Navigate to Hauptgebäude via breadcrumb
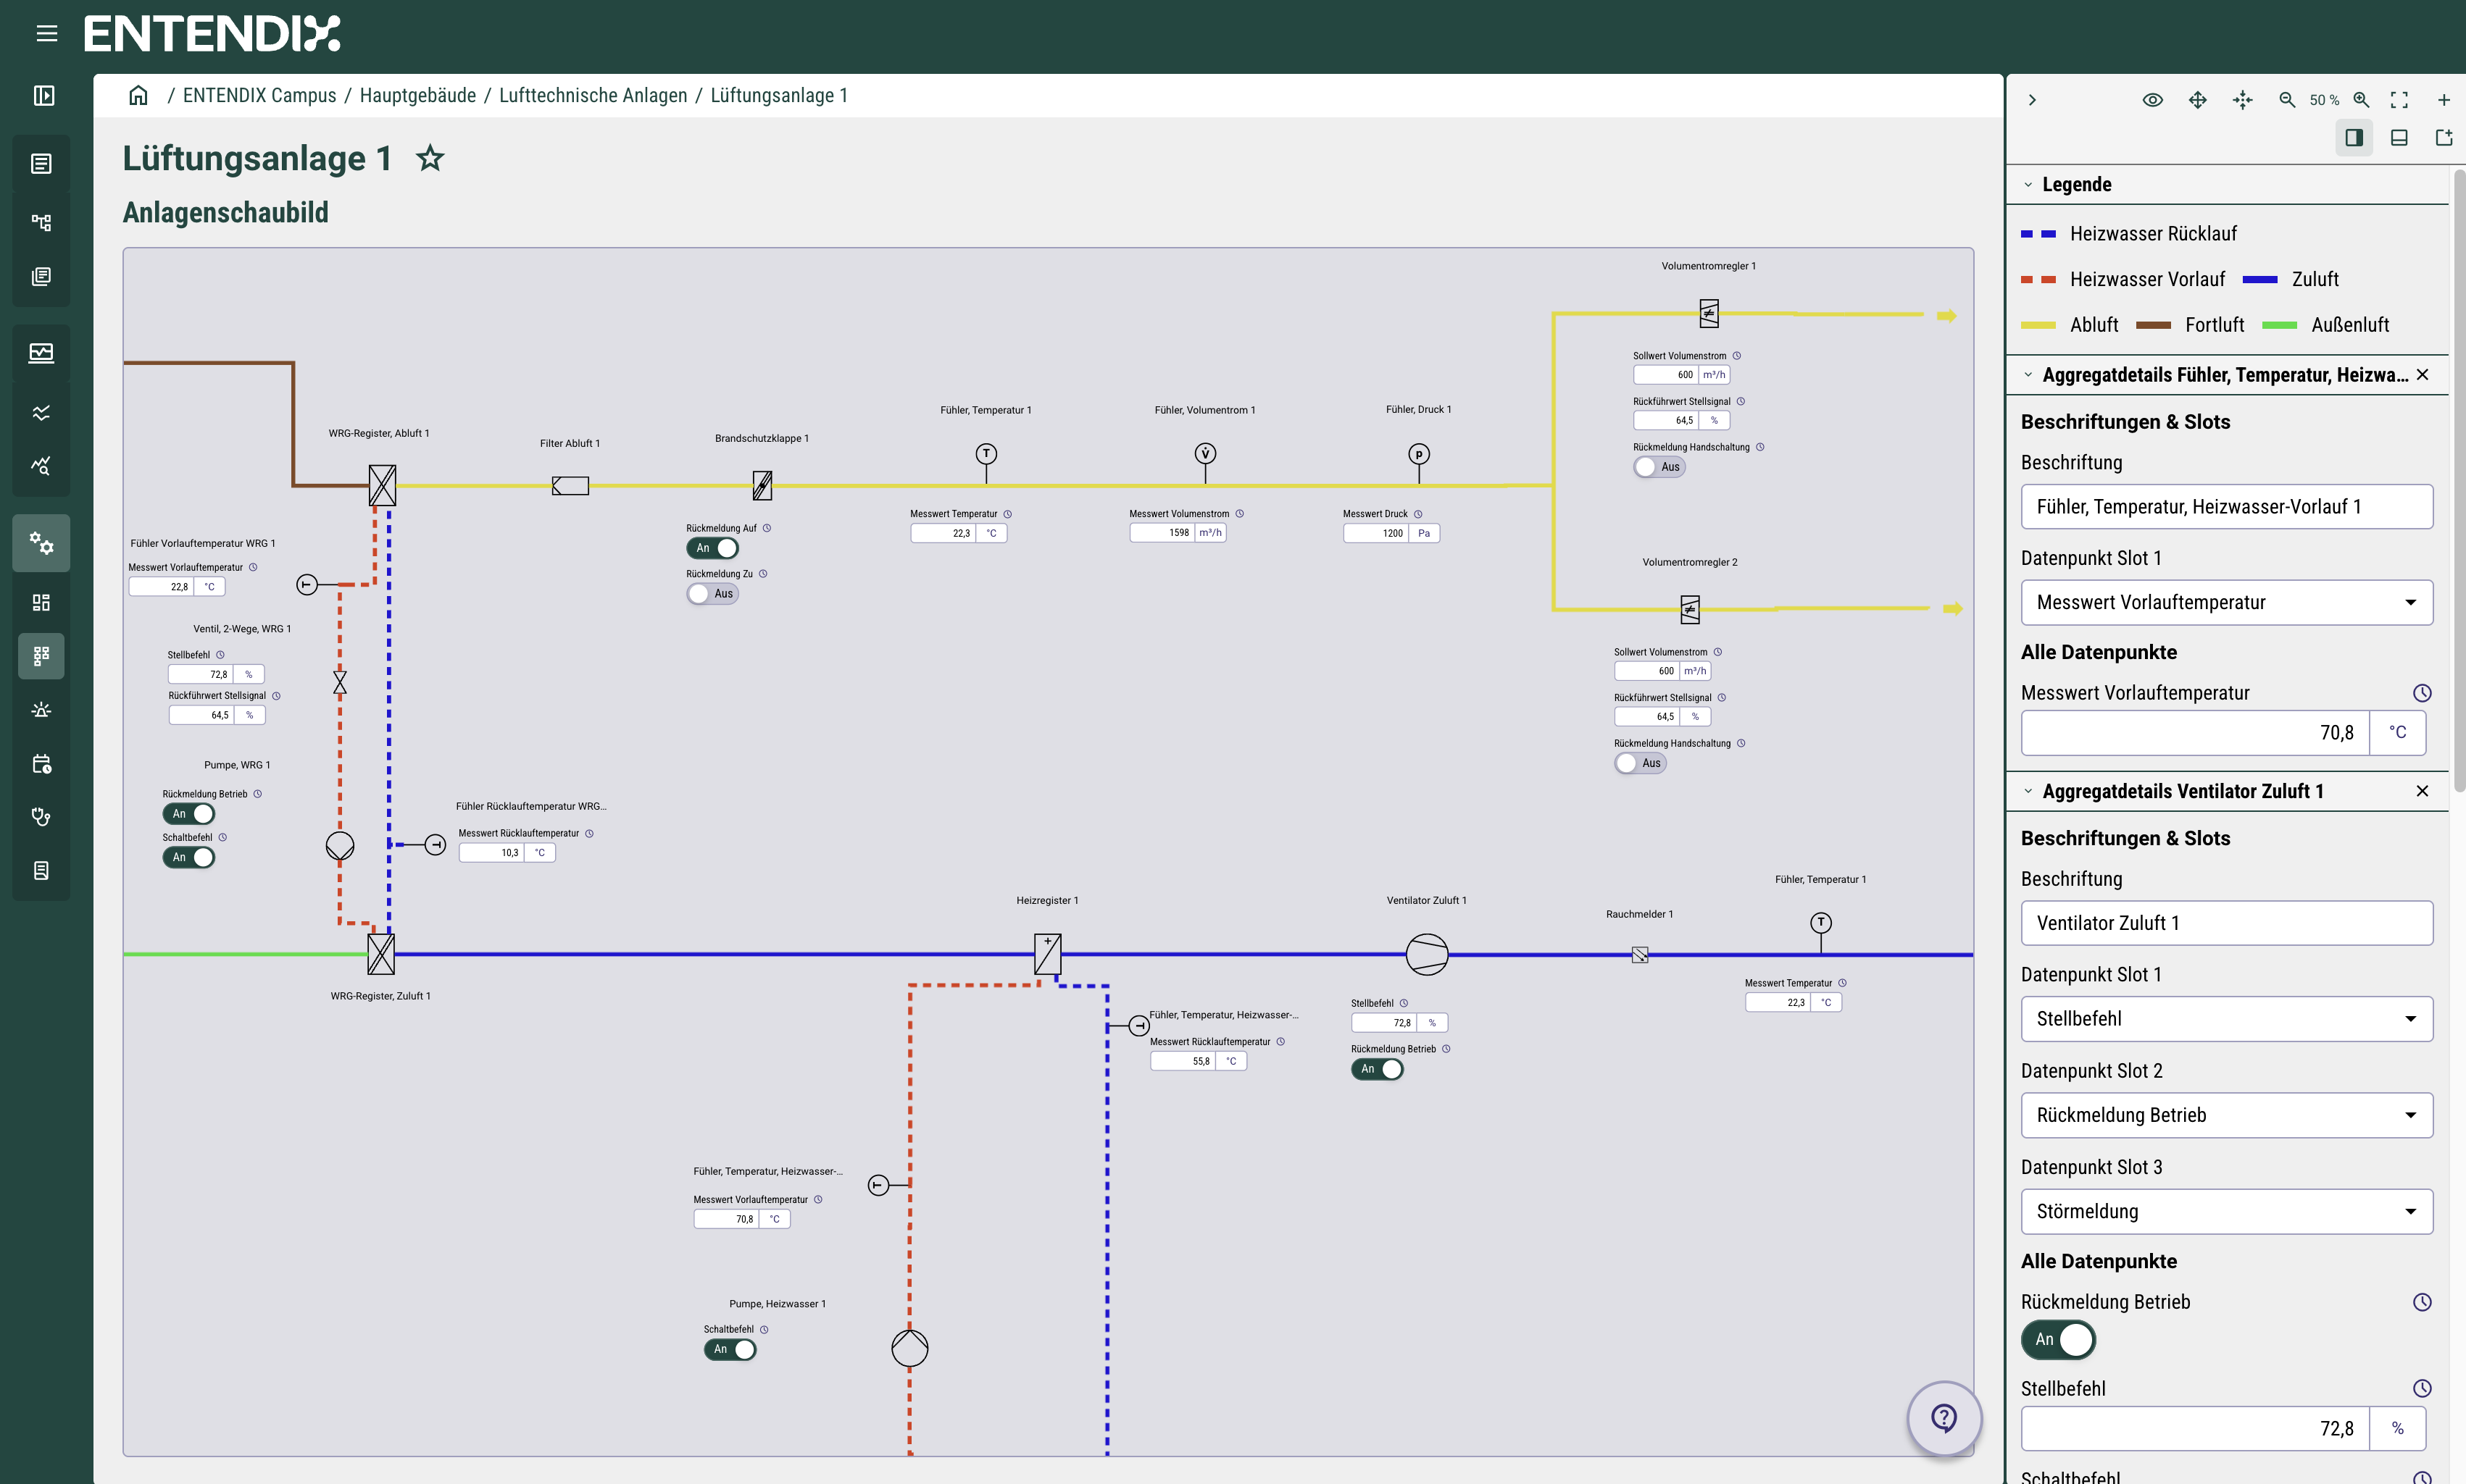This screenshot has height=1484, width=2466. 417,95
